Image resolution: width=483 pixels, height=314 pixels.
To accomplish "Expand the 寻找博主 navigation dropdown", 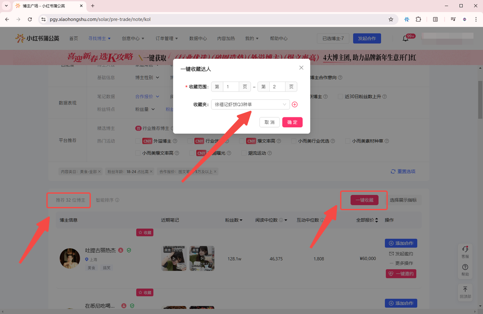I will (99, 38).
